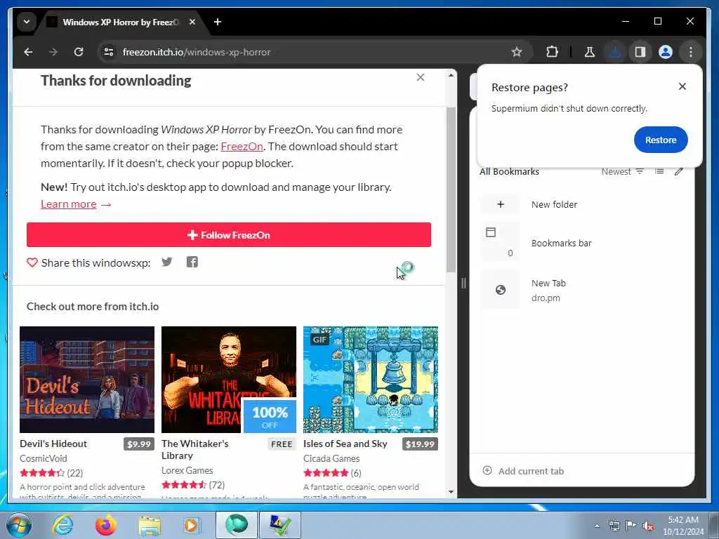The height and width of the screenshot is (539, 719).
Task: Open taskbar app with warning checkmark icon
Action: [279, 525]
